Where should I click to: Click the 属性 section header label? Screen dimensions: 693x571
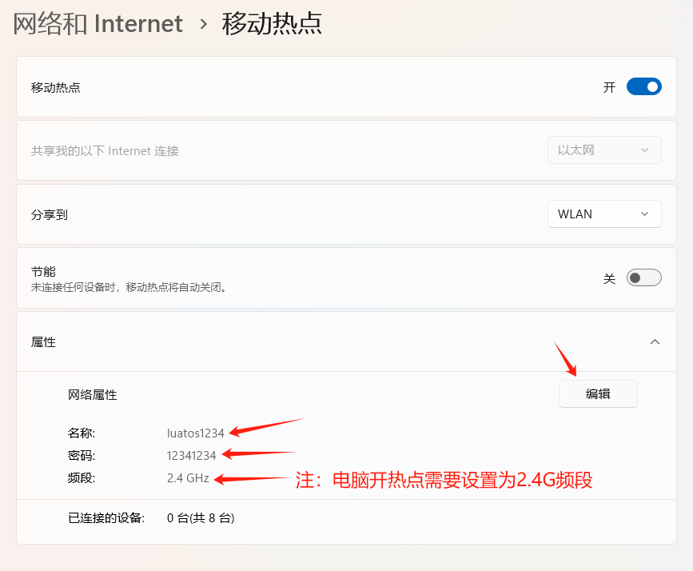pos(43,342)
